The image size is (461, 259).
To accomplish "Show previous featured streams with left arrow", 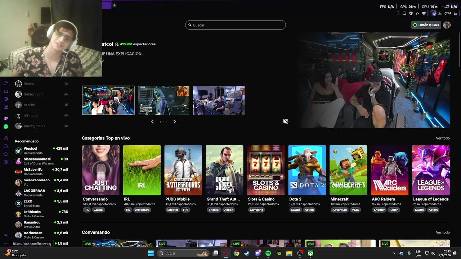I will (x=152, y=122).
